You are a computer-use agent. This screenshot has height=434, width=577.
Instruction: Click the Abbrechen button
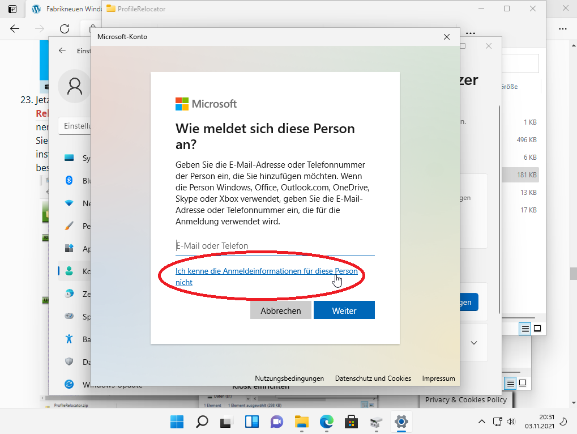[281, 310]
